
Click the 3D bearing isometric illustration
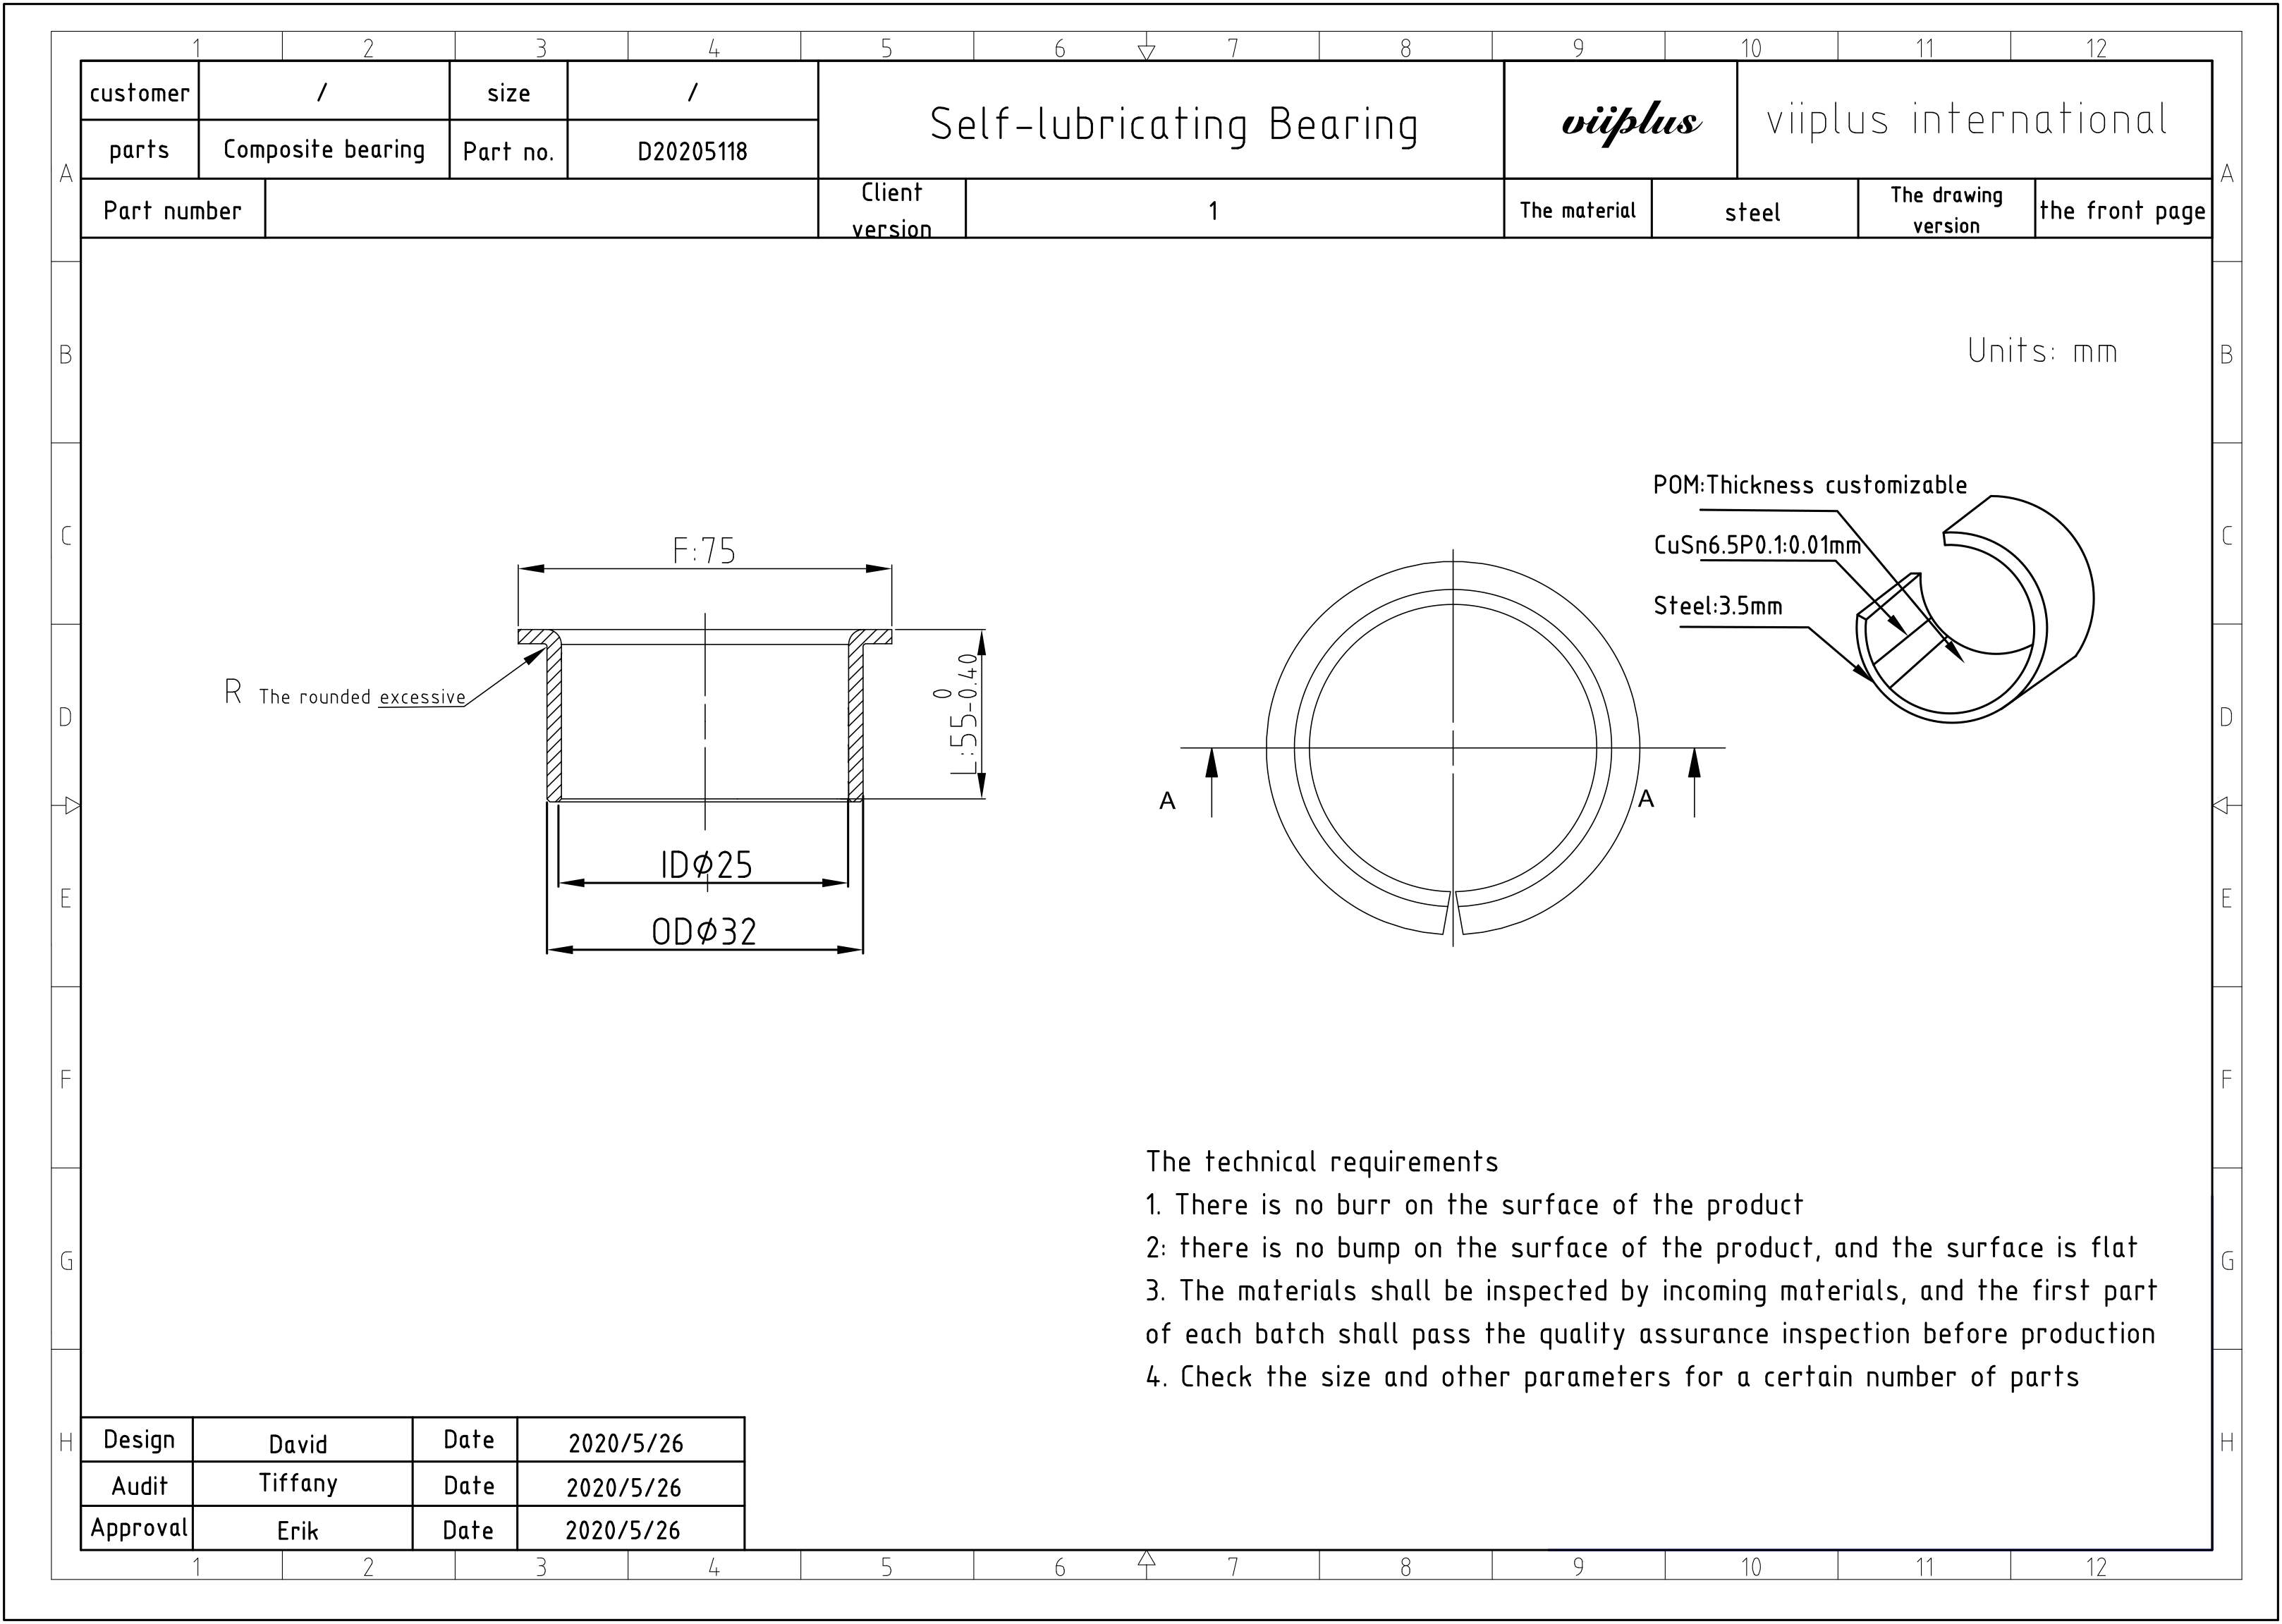[1975, 609]
